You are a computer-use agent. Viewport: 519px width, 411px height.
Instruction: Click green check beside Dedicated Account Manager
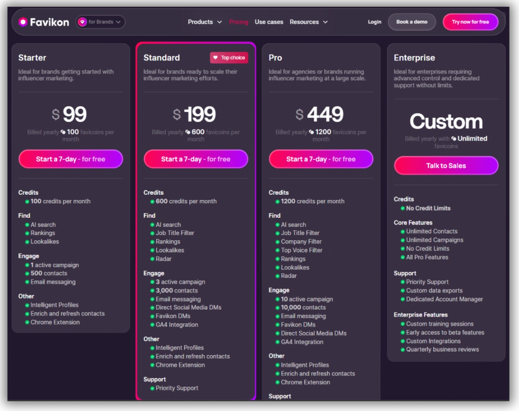403,300
